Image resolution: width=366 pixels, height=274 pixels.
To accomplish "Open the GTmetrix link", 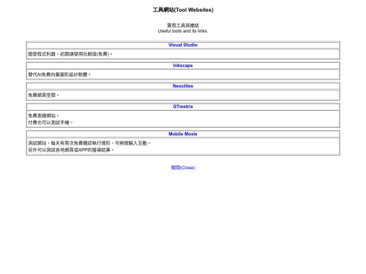I will point(183,106).
